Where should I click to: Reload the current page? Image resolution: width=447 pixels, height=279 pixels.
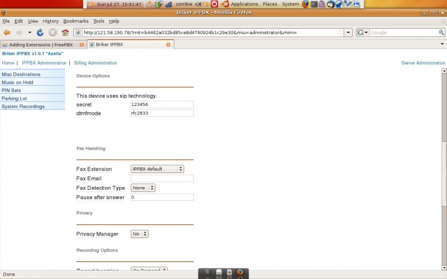click(40, 32)
